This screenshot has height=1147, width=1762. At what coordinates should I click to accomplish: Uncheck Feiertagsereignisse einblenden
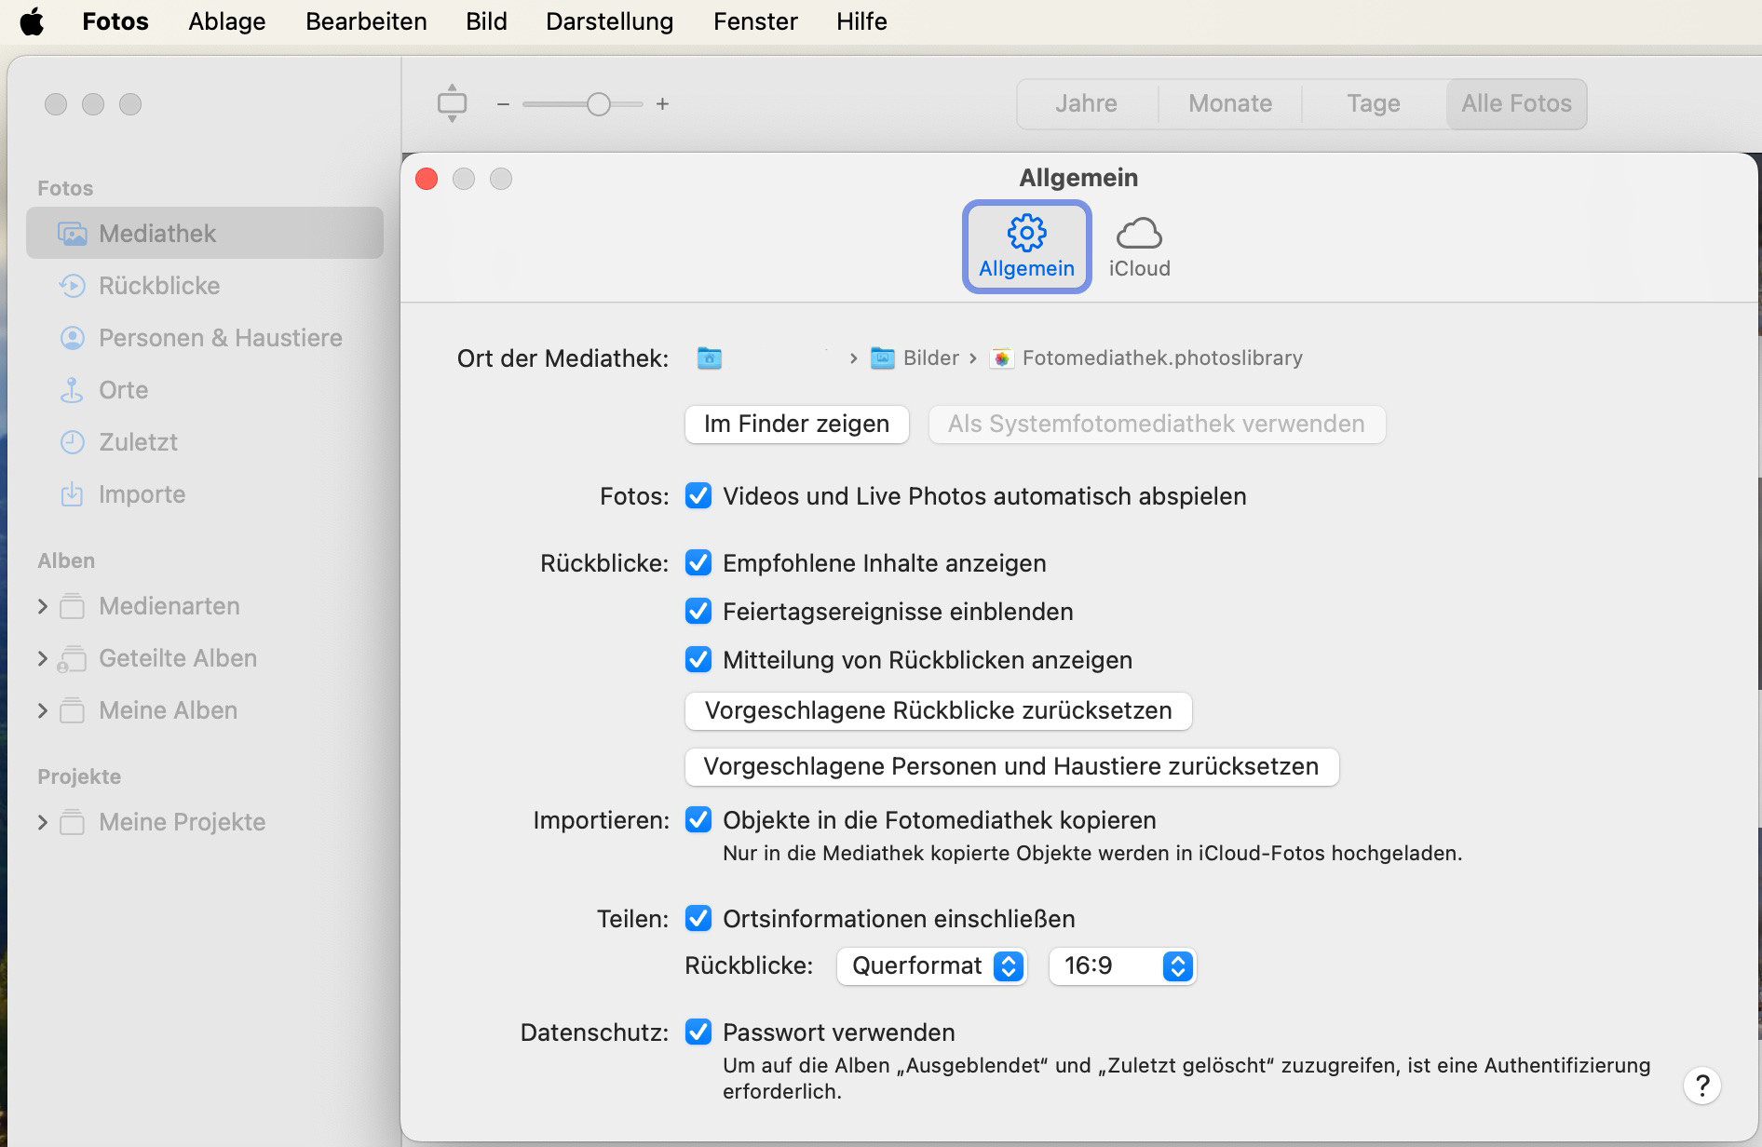pos(698,612)
